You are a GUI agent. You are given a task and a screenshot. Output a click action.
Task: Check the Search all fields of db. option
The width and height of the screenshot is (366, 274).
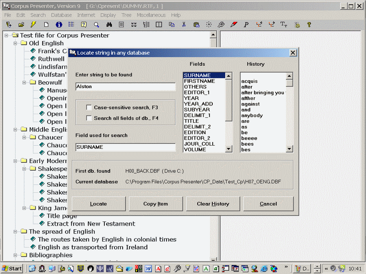[x=89, y=119]
